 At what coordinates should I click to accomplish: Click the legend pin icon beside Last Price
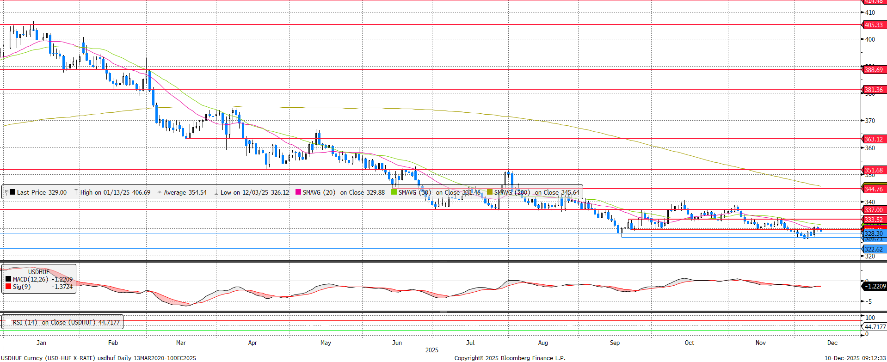tap(6, 192)
